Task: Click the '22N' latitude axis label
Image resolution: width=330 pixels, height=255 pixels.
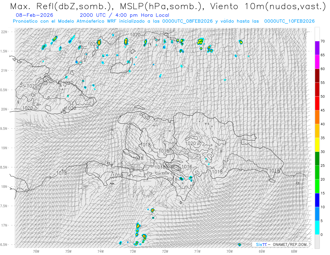Action: pos(4,32)
